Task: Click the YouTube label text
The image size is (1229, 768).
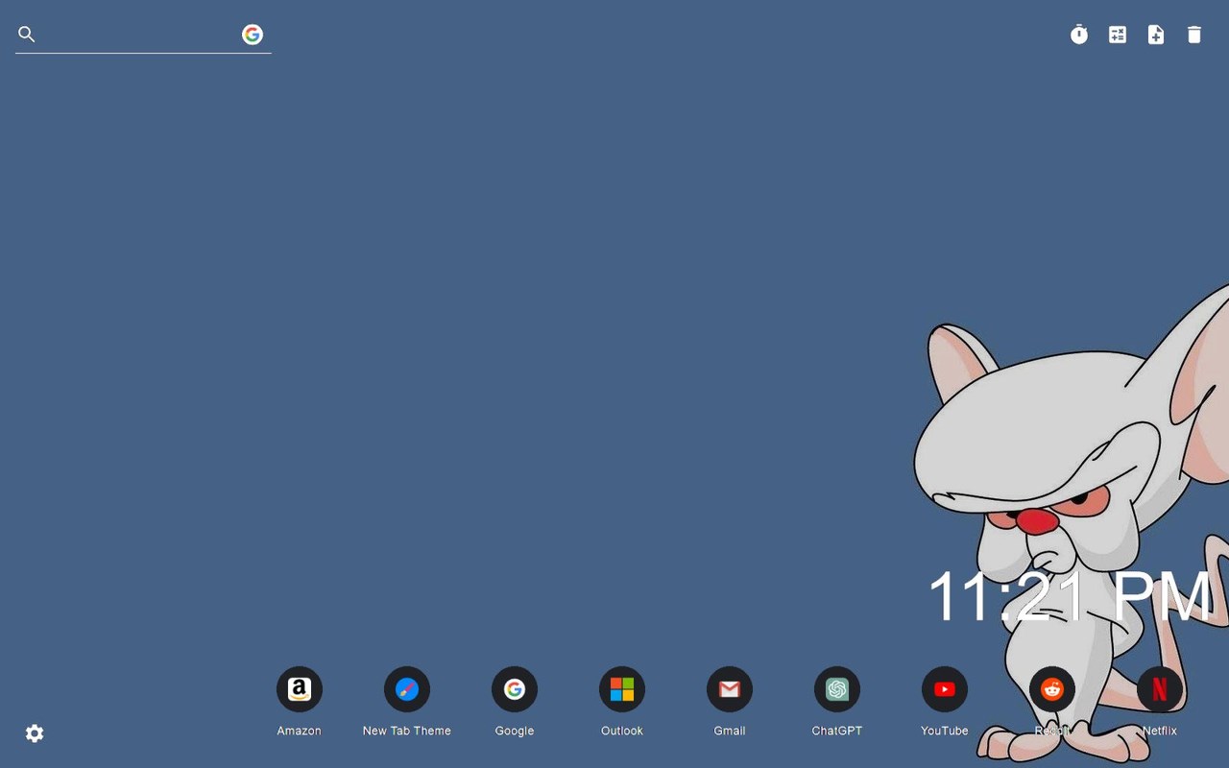Action: [x=945, y=731]
